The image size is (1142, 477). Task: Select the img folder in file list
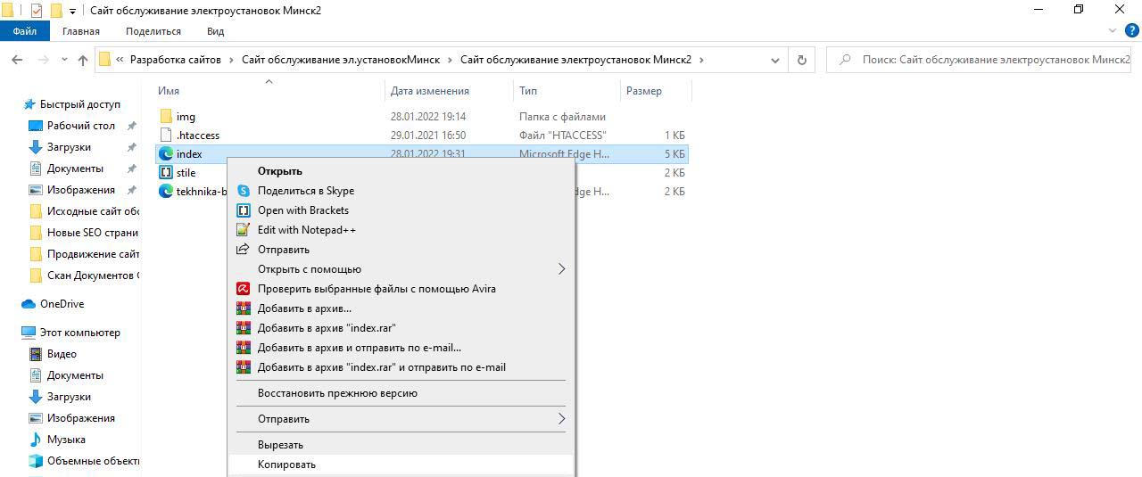[186, 117]
